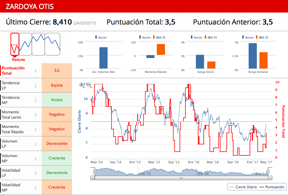
Task: Click the Sep '15 x-axis label
Action: tap(174, 162)
